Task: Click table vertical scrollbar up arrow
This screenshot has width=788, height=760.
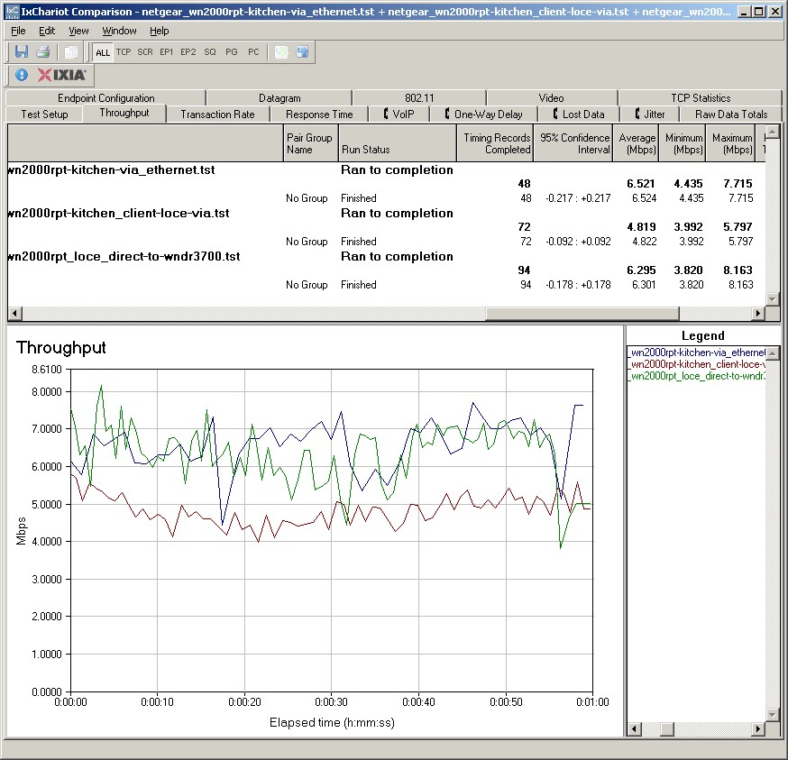Action: click(x=773, y=132)
